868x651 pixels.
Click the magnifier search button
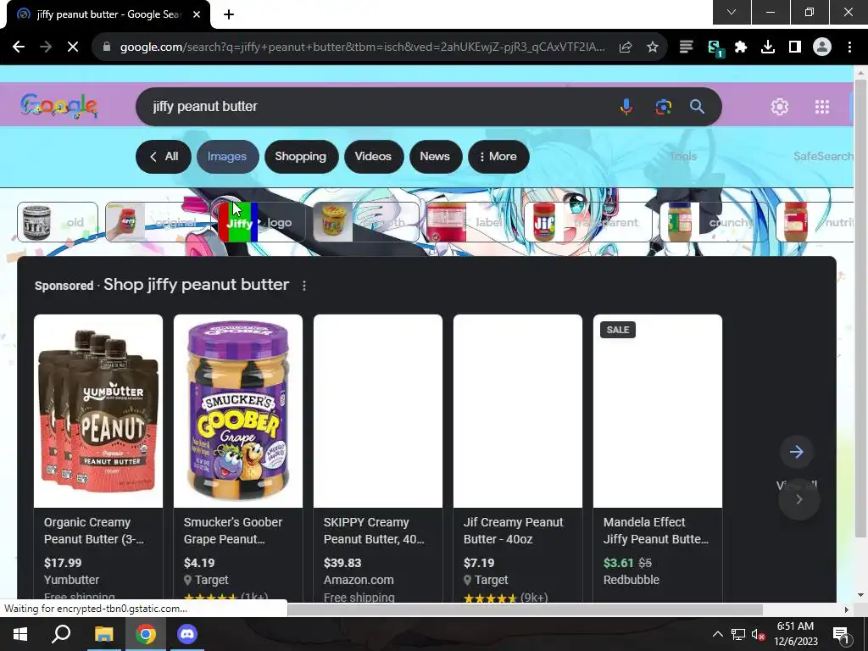coord(697,106)
